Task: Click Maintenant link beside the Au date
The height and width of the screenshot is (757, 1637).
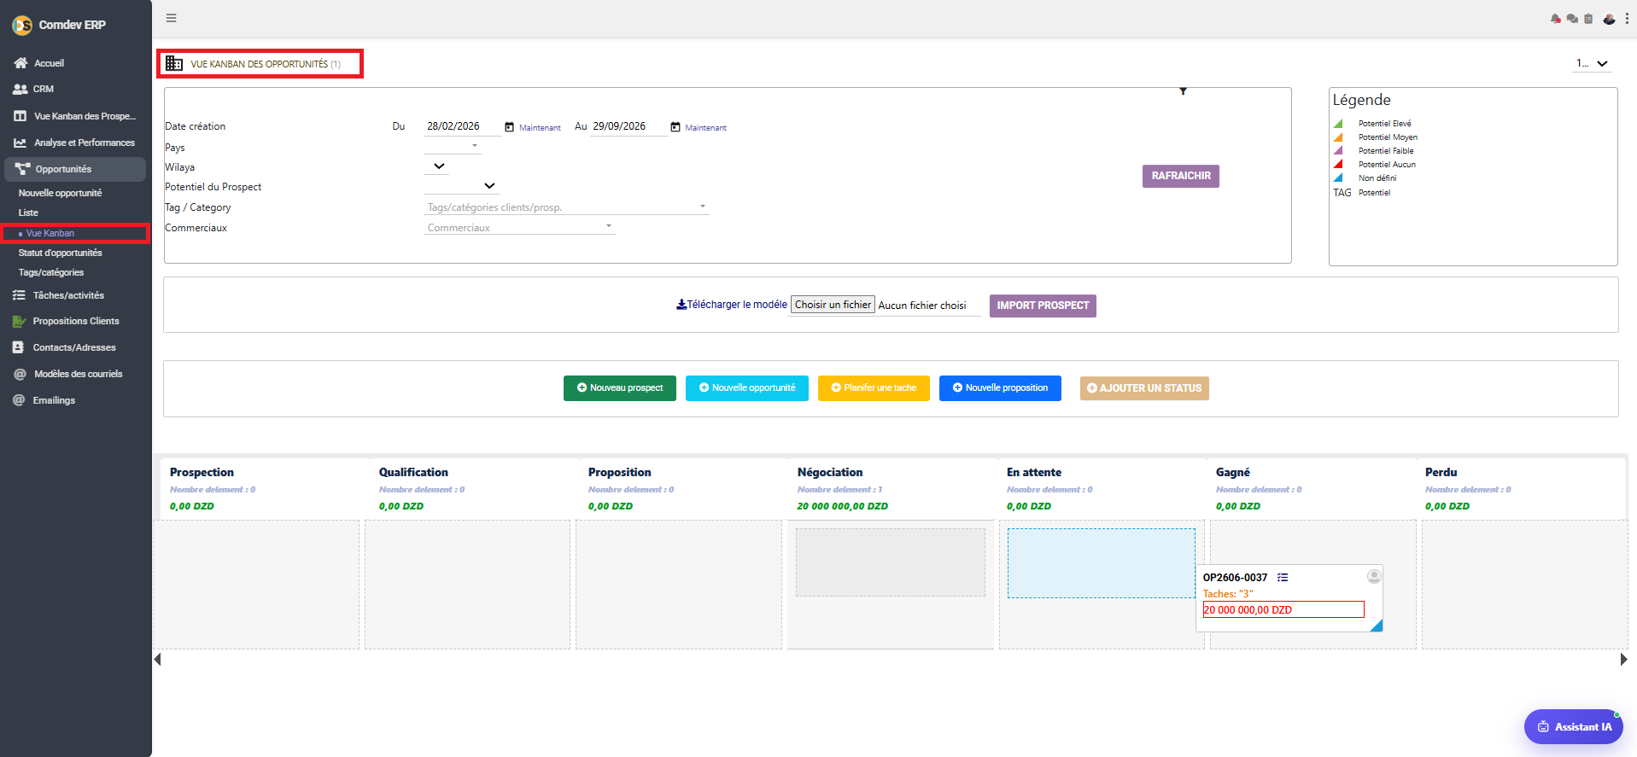Action: click(705, 128)
